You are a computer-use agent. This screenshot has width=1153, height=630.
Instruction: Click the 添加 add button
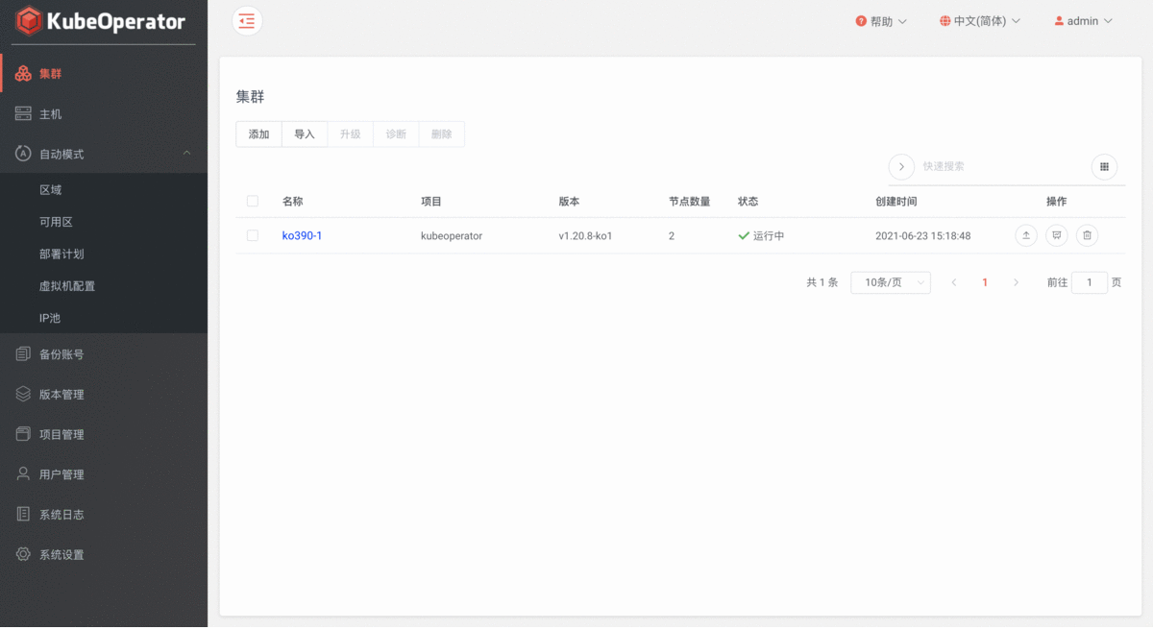point(258,134)
